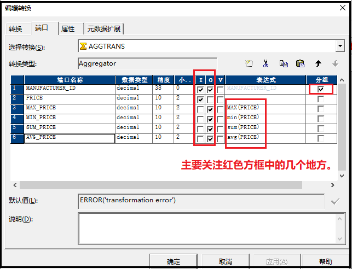
Task: Toggle output checkbox for AVG_PRICE
Action: (x=210, y=139)
